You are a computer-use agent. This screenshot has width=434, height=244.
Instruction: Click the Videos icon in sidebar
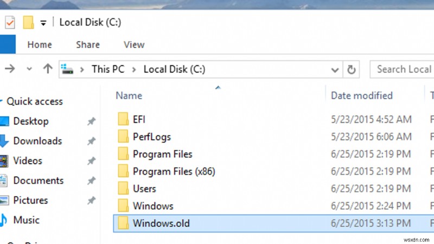4,160
